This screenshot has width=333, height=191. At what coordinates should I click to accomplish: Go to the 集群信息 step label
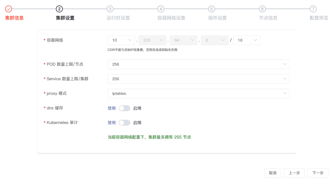pos(14,18)
